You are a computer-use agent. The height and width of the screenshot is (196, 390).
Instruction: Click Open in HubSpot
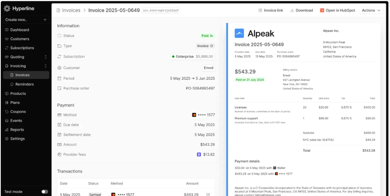[x=337, y=11]
